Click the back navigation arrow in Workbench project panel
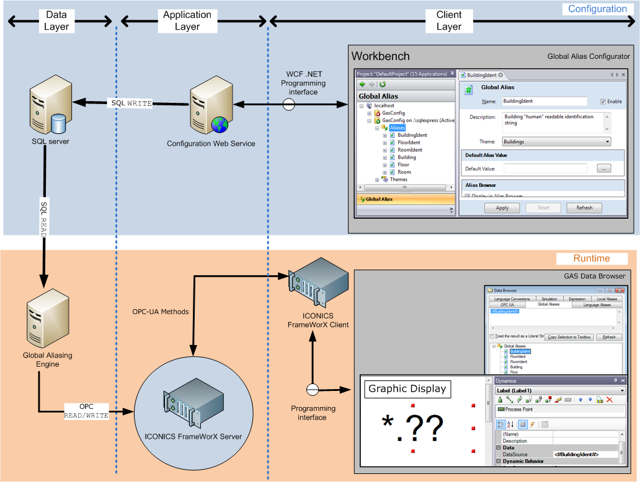Image resolution: width=640 pixels, height=482 pixels. (x=363, y=84)
